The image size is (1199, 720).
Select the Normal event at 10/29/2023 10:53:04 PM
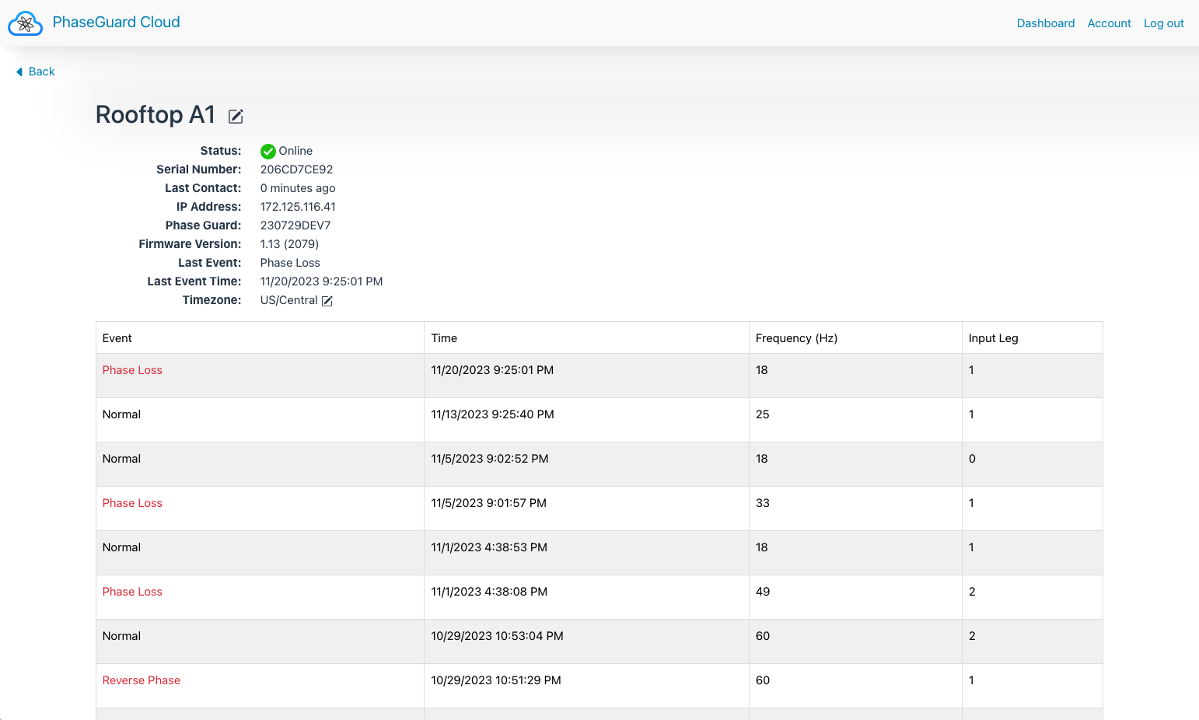121,636
